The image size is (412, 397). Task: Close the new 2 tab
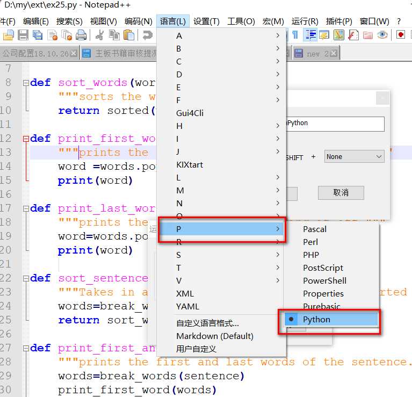pyautogui.click(x=334, y=53)
